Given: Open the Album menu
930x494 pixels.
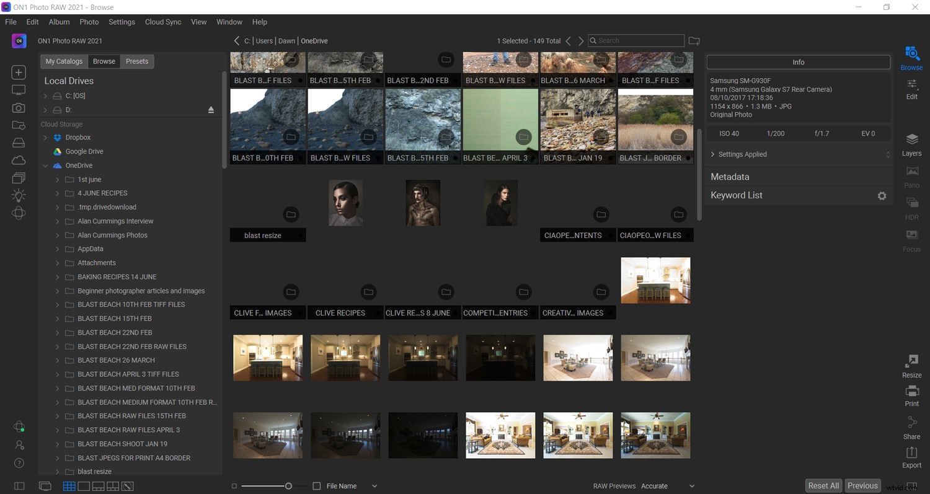Looking at the screenshot, I should 59,22.
